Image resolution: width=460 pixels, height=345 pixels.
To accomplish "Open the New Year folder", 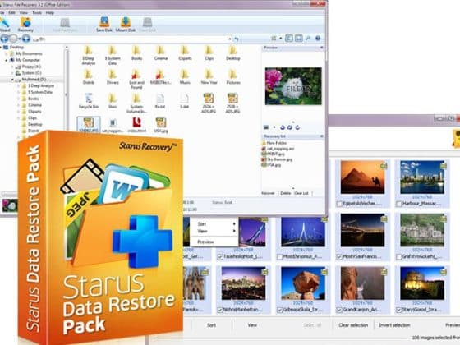I will (209, 77).
